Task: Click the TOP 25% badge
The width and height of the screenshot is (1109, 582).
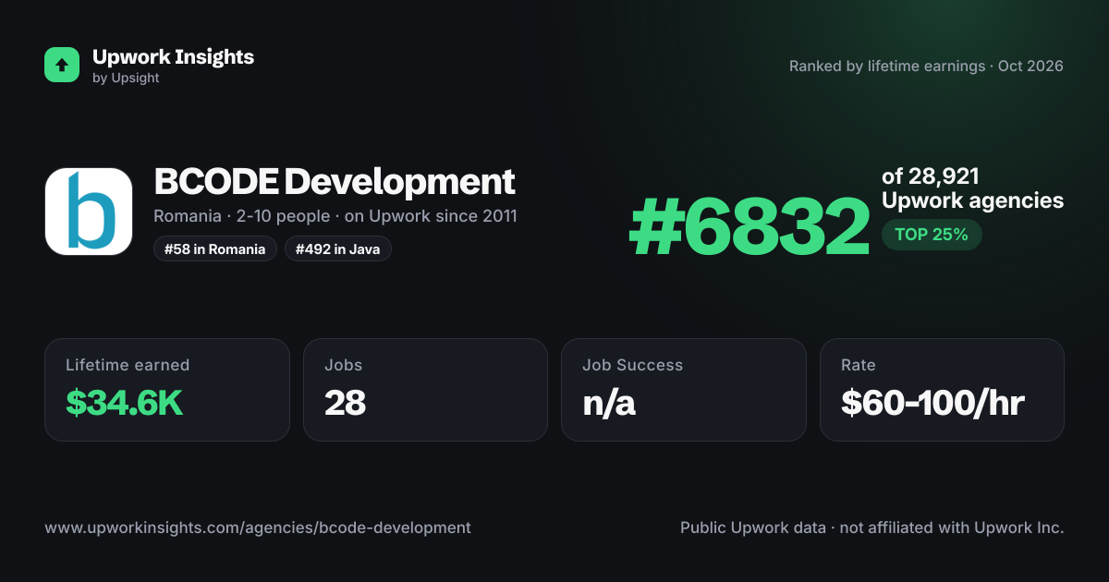Action: tap(932, 235)
